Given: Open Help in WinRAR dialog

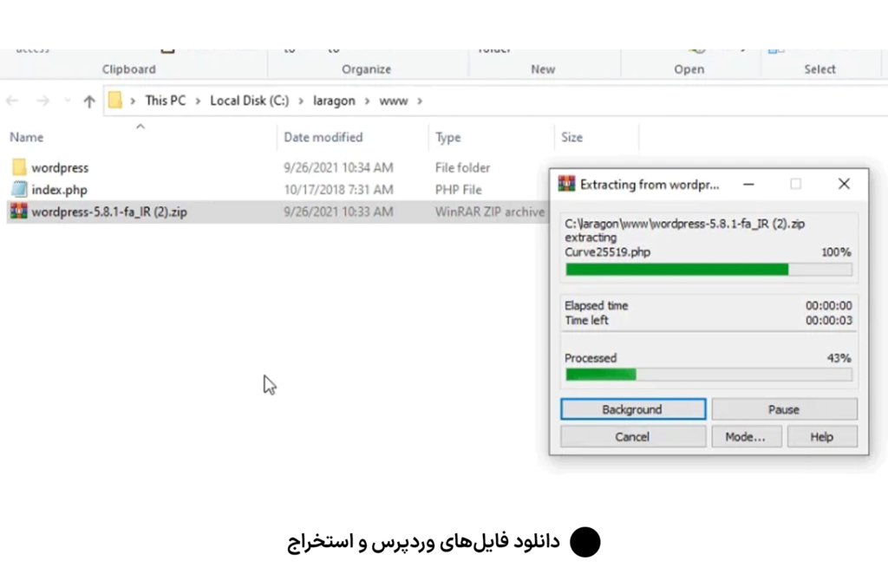Looking at the screenshot, I should 822,436.
